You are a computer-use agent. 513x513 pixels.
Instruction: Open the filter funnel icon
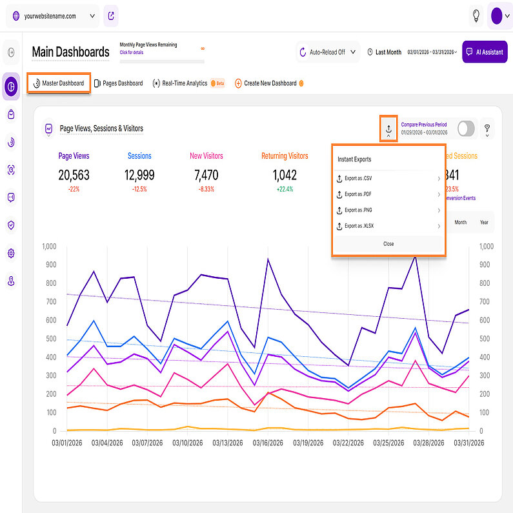click(x=487, y=128)
